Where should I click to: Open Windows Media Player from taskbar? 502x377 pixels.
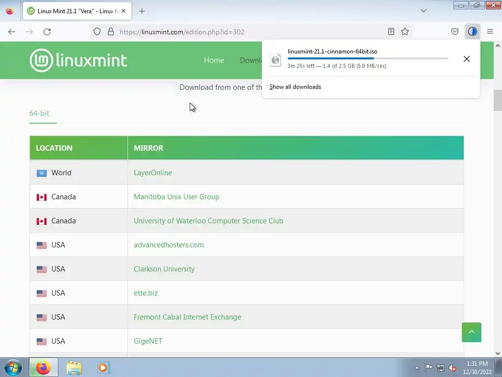click(x=104, y=368)
